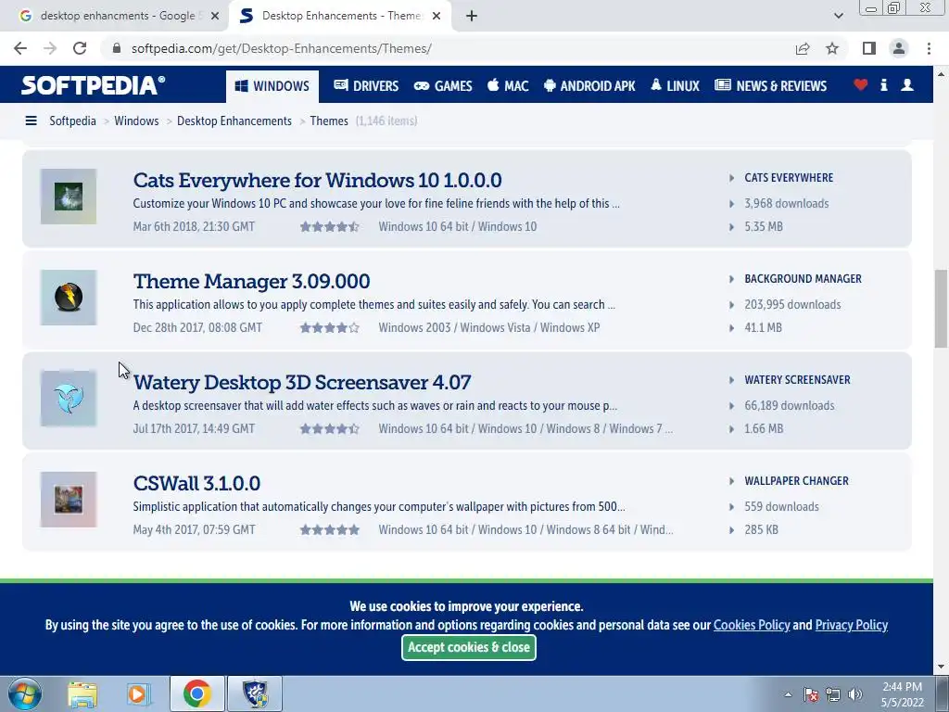
Task: Click the Softpedia breadcrumb link
Action: (72, 121)
